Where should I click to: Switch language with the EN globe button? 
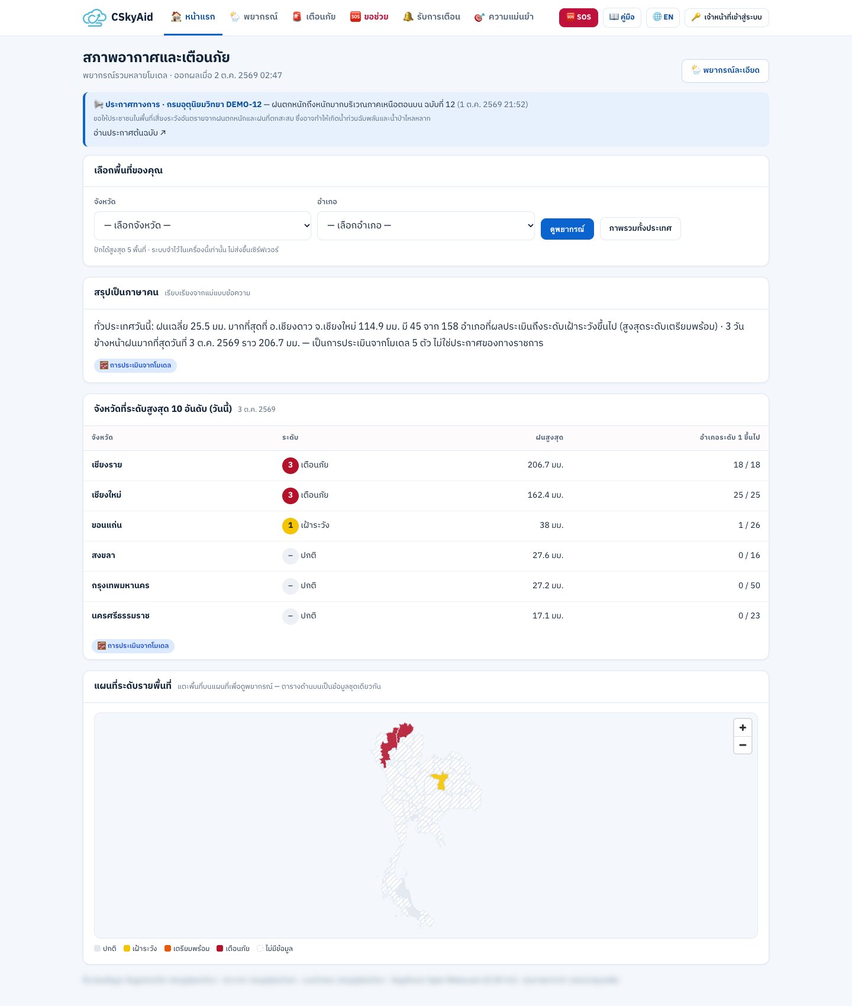663,17
